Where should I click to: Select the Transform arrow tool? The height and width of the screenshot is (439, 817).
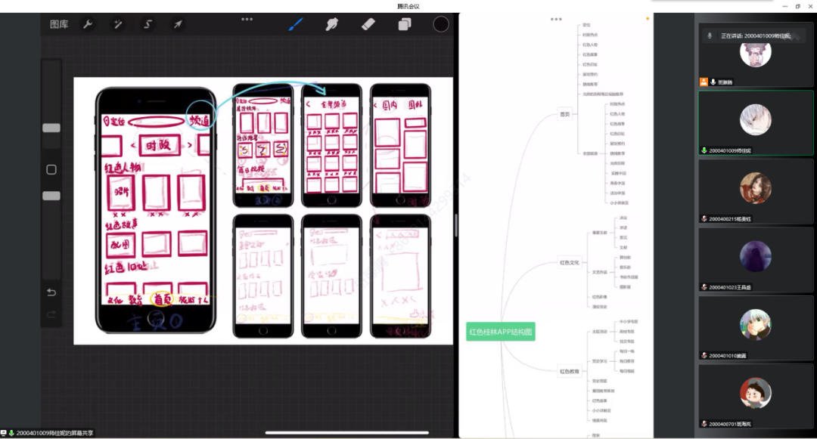[x=178, y=24]
